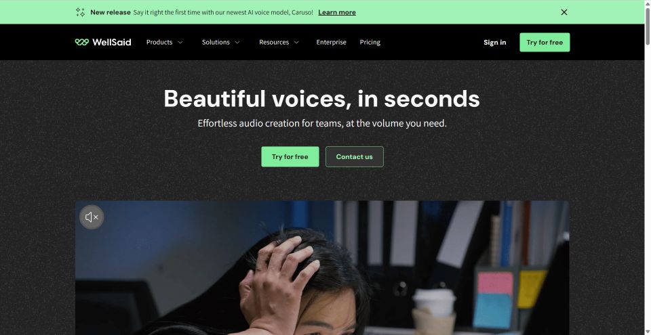Click Try for free in navbar

pyautogui.click(x=545, y=42)
